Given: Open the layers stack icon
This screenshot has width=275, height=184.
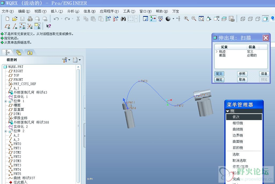Looking at the screenshot, I should [224, 18].
